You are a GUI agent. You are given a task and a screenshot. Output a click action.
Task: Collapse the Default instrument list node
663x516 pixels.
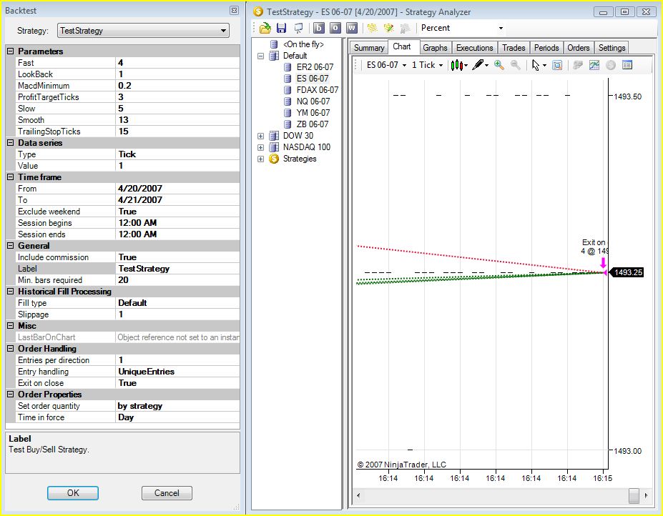(x=260, y=56)
